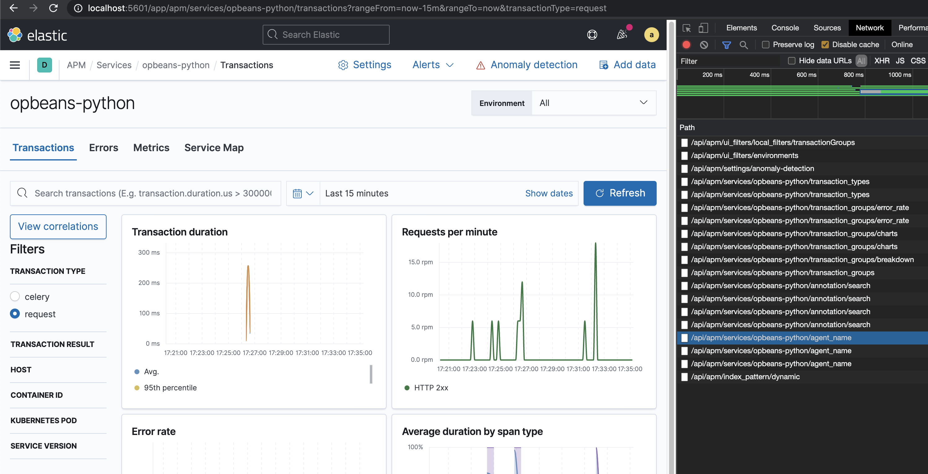Expand the TRANSACTION RESULT filter
The width and height of the screenshot is (928, 474).
52,344
